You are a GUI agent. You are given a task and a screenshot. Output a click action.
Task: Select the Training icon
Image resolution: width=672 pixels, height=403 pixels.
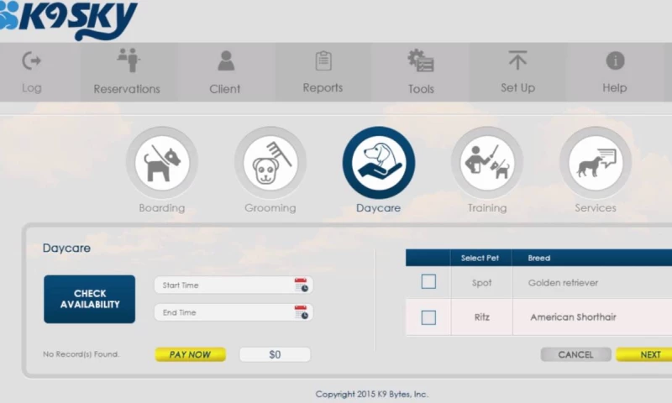487,163
